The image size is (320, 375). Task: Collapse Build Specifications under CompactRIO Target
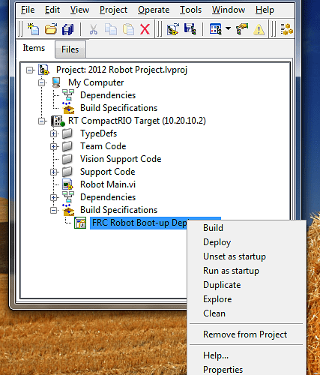point(53,210)
